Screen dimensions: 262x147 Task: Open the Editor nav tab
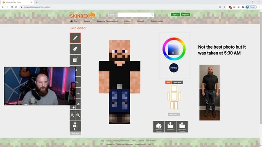127,21
